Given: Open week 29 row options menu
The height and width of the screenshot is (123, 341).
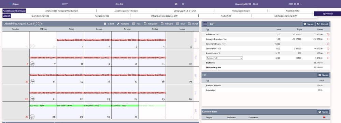Looking at the screenshot, I should coord(196,75).
